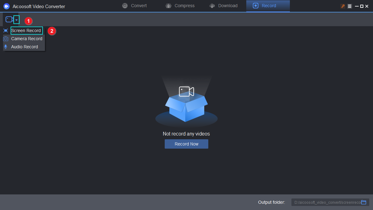Open the Download tab
Screen dimensions: 373x210
[223, 6]
